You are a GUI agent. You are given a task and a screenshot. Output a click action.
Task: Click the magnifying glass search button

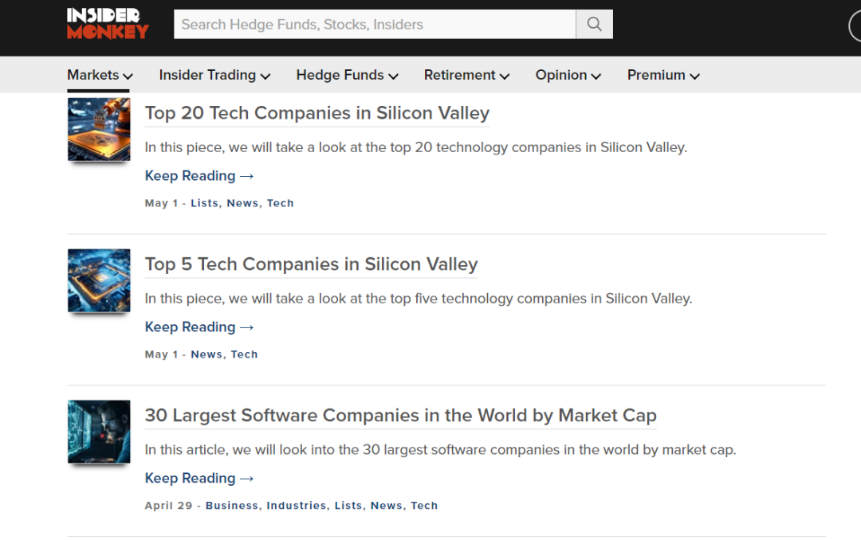tap(594, 25)
